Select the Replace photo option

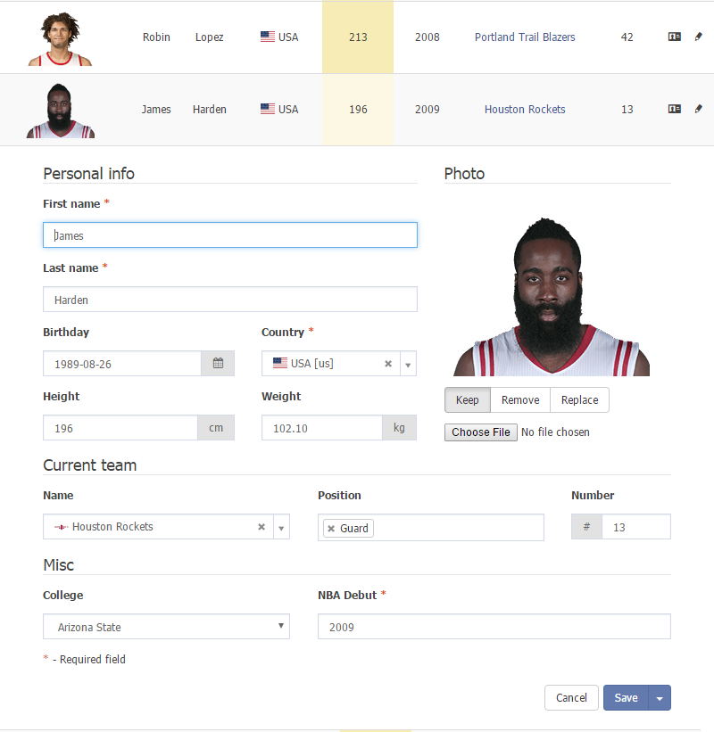click(579, 400)
